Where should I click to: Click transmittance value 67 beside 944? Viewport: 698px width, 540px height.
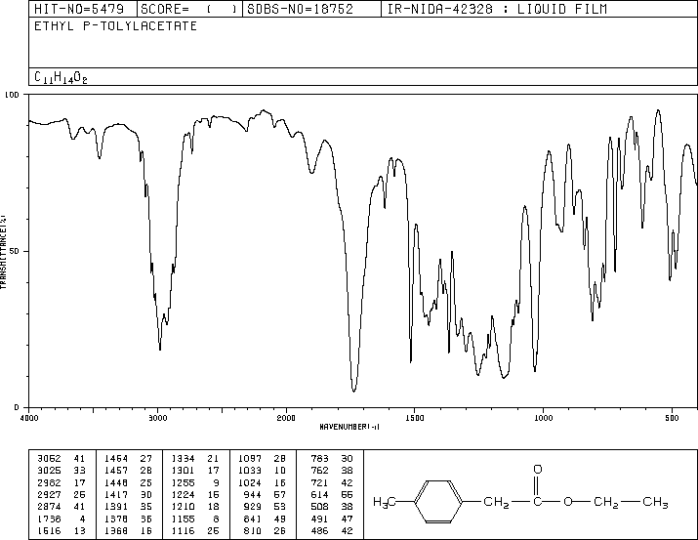(x=280, y=494)
